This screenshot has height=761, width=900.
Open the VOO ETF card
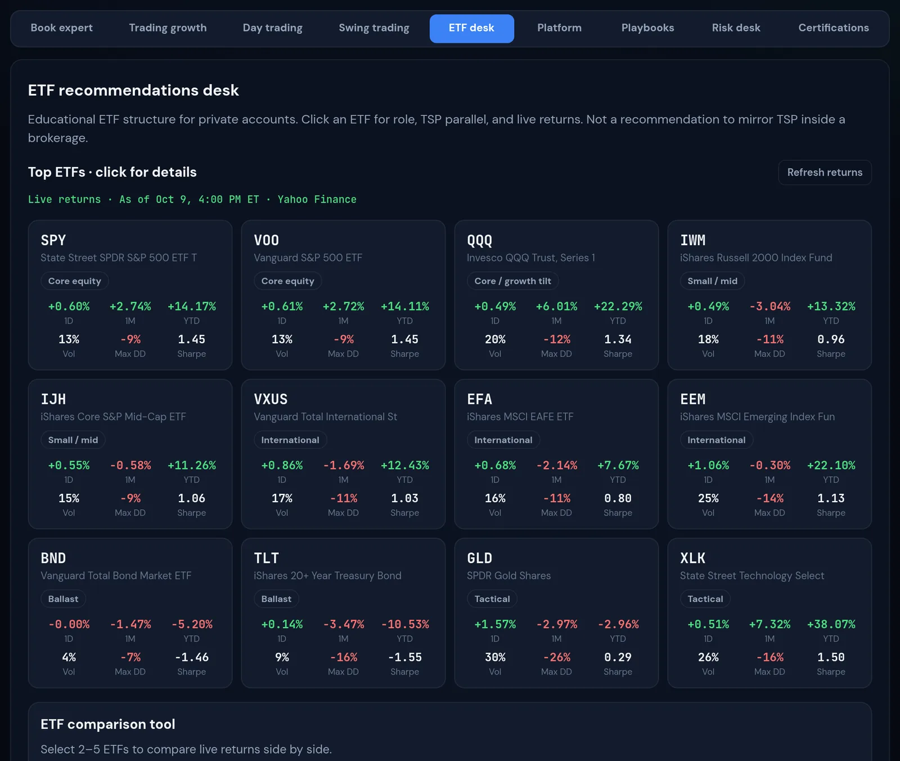coord(343,295)
